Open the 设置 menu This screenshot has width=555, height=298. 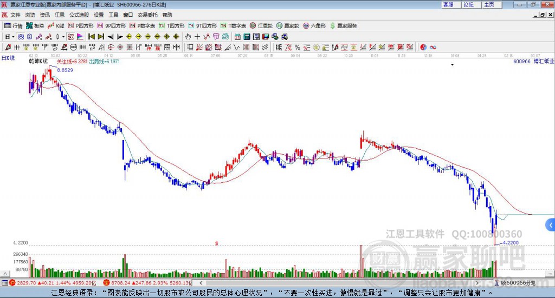(99, 15)
